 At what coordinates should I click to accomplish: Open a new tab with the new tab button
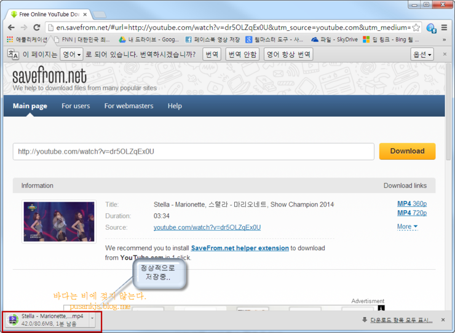(100, 15)
